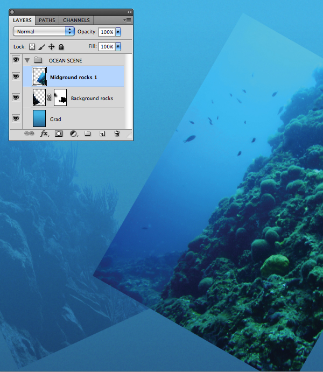Click the Background rocks mask link icon
Image resolution: width=323 pixels, height=372 pixels.
(x=50, y=97)
